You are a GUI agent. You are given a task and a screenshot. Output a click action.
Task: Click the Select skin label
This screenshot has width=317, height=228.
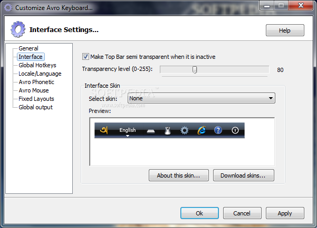[x=103, y=99]
